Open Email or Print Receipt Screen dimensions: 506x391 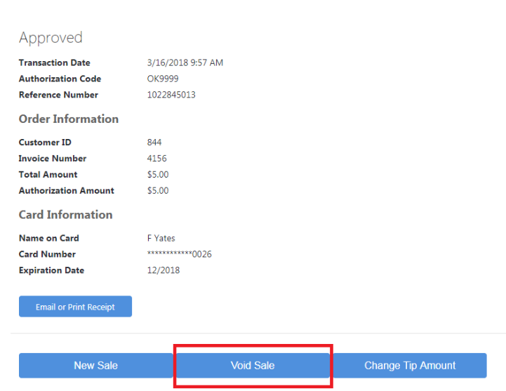pyautogui.click(x=75, y=307)
